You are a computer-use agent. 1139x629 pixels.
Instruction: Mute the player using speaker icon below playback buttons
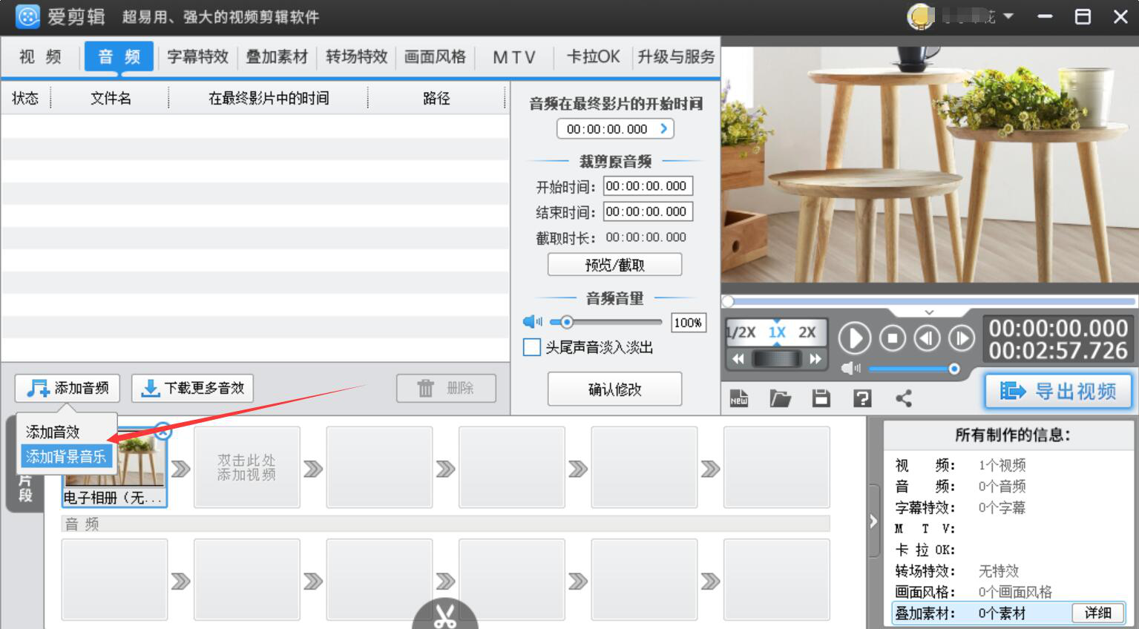pyautogui.click(x=851, y=368)
